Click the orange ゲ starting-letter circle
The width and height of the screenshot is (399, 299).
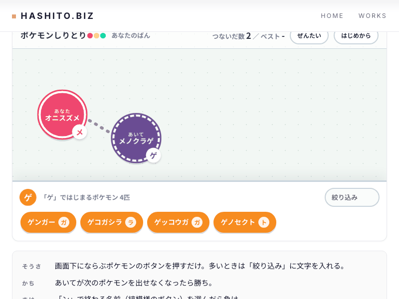click(x=28, y=197)
